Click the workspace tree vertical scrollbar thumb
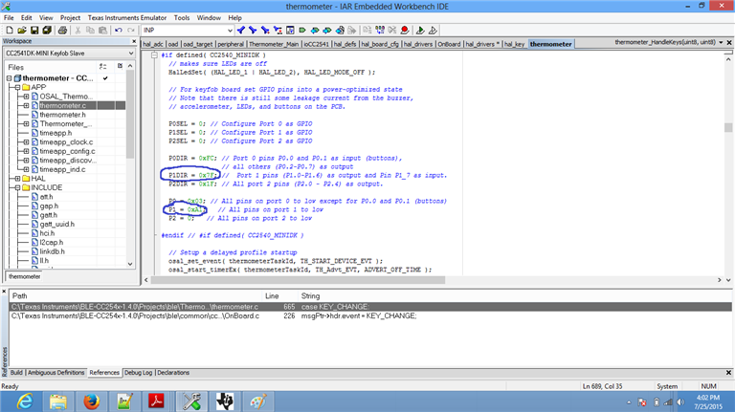The height and width of the screenshot is (412, 735). 130,115
